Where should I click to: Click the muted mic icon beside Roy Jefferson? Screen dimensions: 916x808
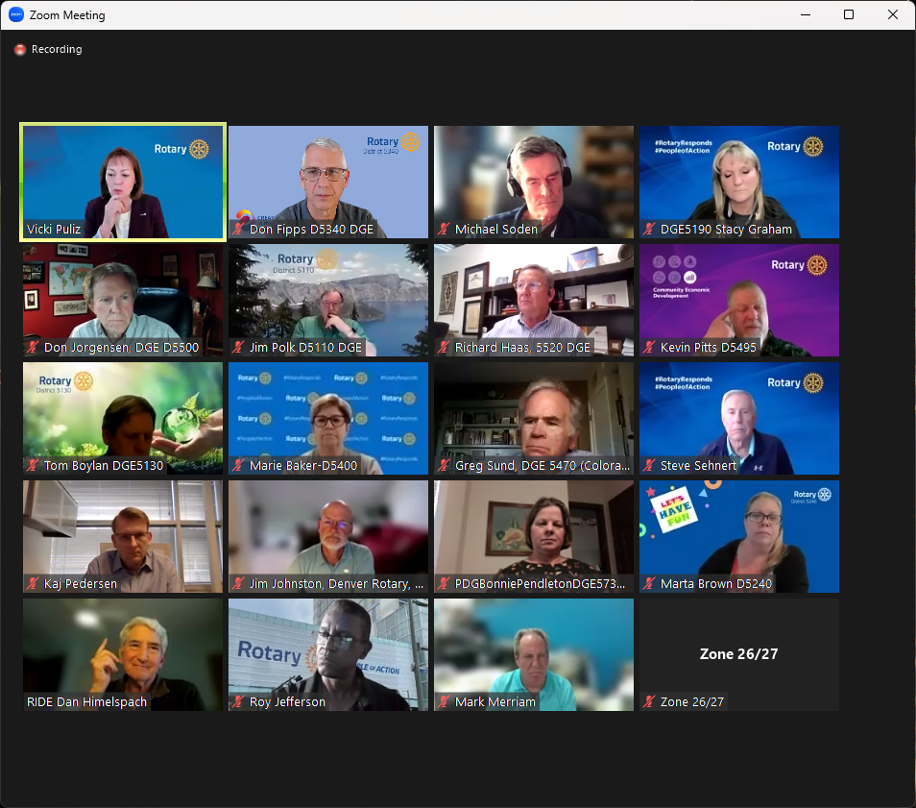click(x=238, y=702)
